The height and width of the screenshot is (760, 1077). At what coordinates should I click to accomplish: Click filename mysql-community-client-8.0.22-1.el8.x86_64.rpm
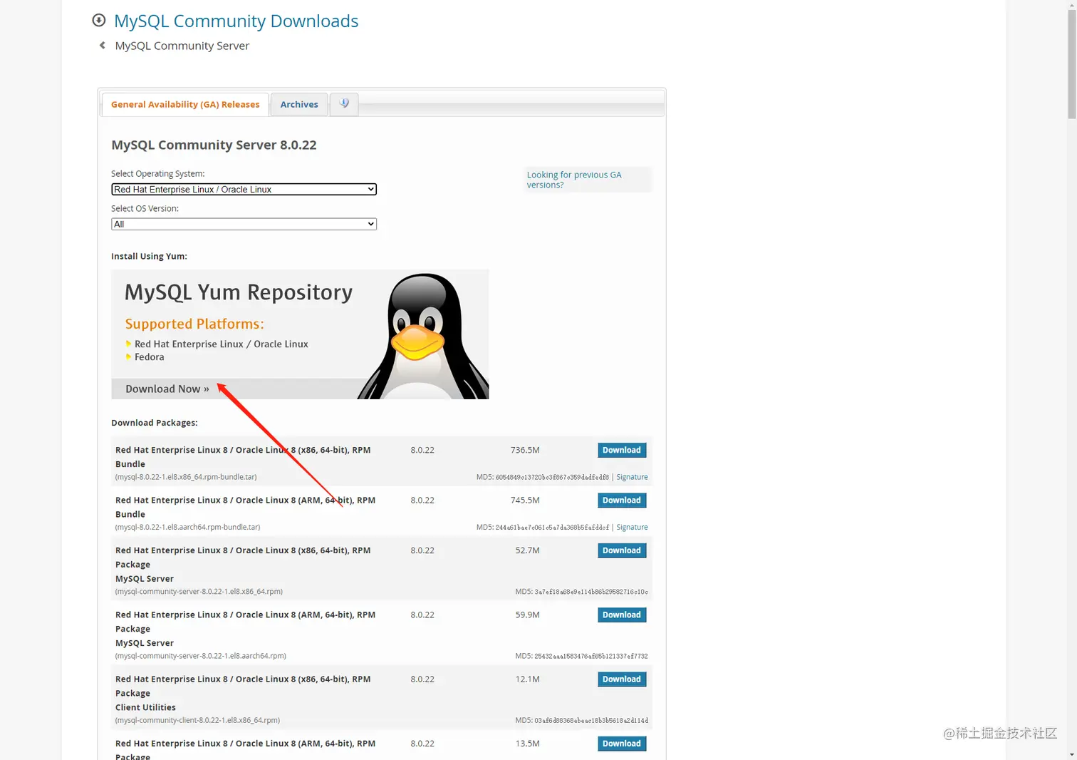click(197, 721)
